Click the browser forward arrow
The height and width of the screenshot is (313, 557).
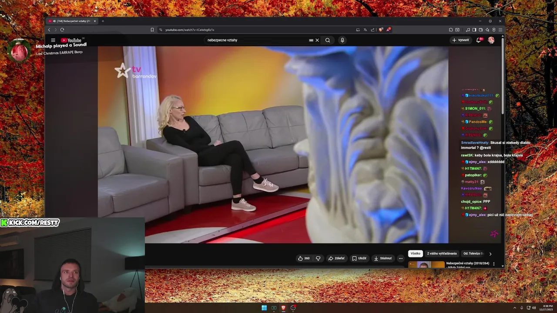click(x=55, y=30)
